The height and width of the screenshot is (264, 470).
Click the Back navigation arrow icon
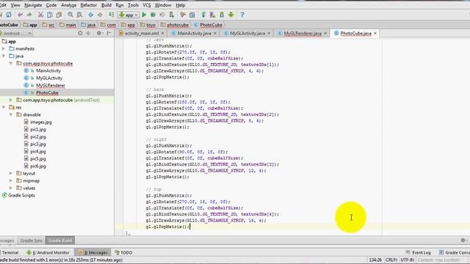91,15
